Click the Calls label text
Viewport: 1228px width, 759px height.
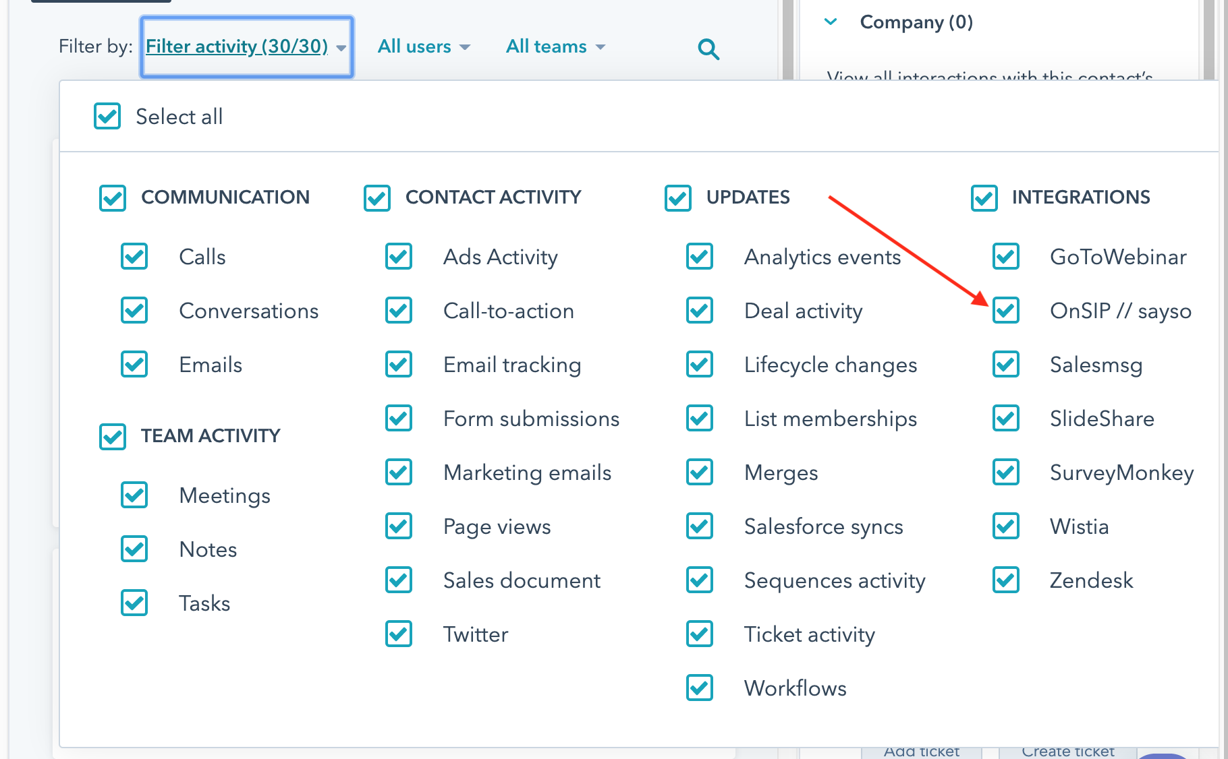(202, 257)
